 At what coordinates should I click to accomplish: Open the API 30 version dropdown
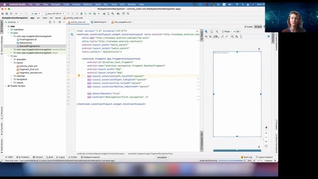coord(238,32)
